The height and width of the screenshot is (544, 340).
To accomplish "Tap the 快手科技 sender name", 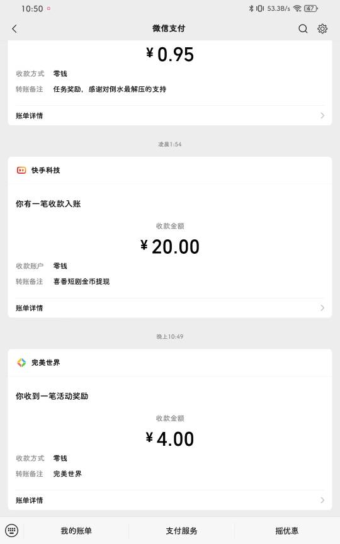I will pyautogui.click(x=46, y=170).
